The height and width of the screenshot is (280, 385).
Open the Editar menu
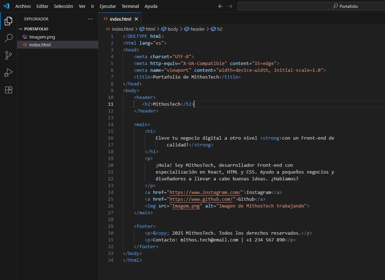pyautogui.click(x=42, y=6)
